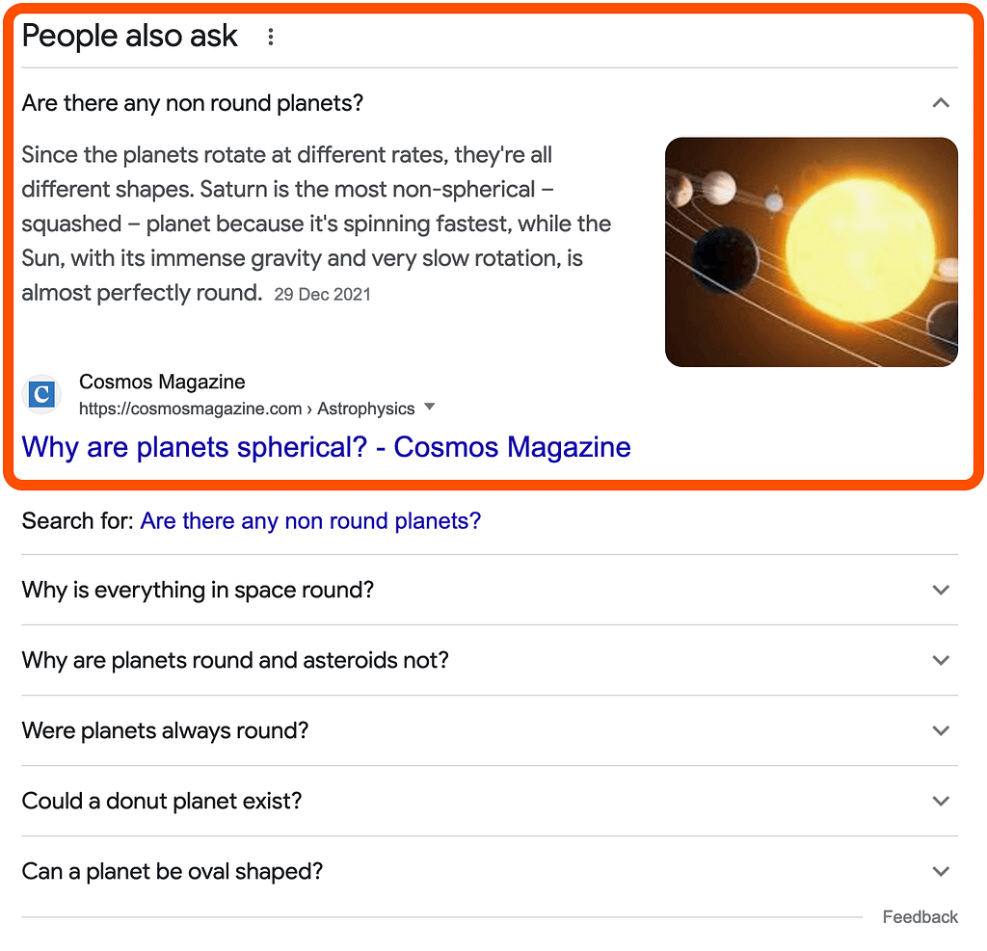Screen dimensions: 987x951
Task: Open the three-dot menu beside People also ask
Action: pyautogui.click(x=271, y=38)
